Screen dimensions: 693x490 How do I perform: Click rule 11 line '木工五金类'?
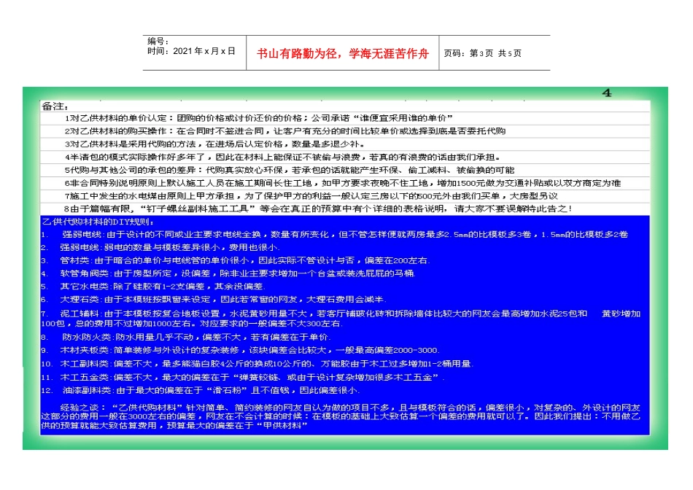(243, 377)
